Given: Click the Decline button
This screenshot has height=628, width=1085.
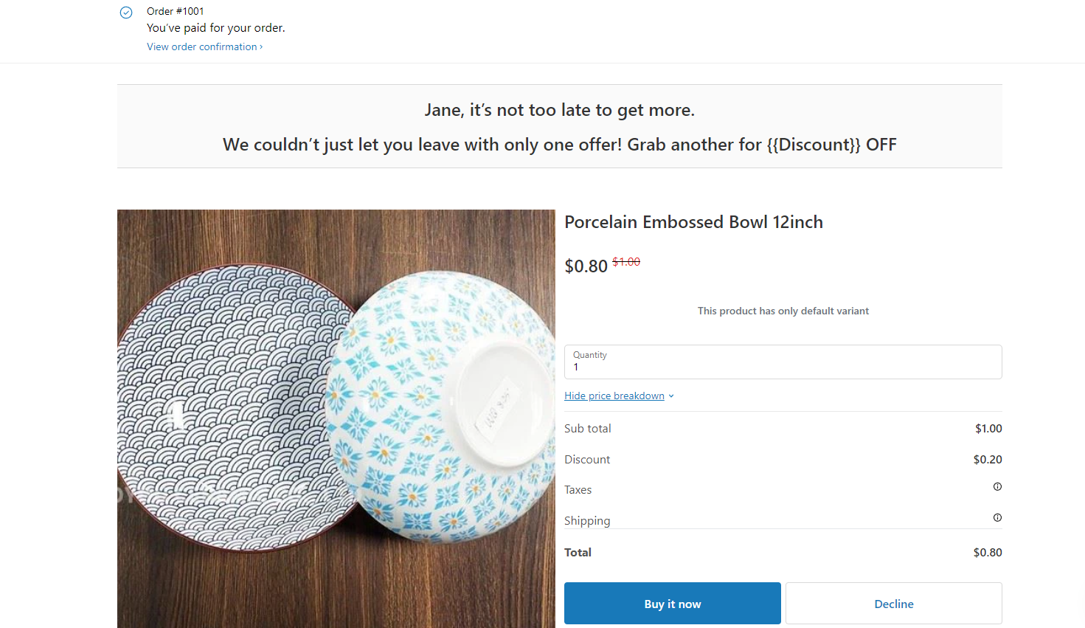Looking at the screenshot, I should click(x=893, y=603).
